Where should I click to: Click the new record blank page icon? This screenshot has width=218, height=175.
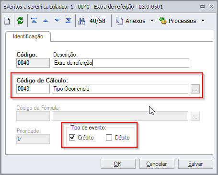(x=7, y=21)
